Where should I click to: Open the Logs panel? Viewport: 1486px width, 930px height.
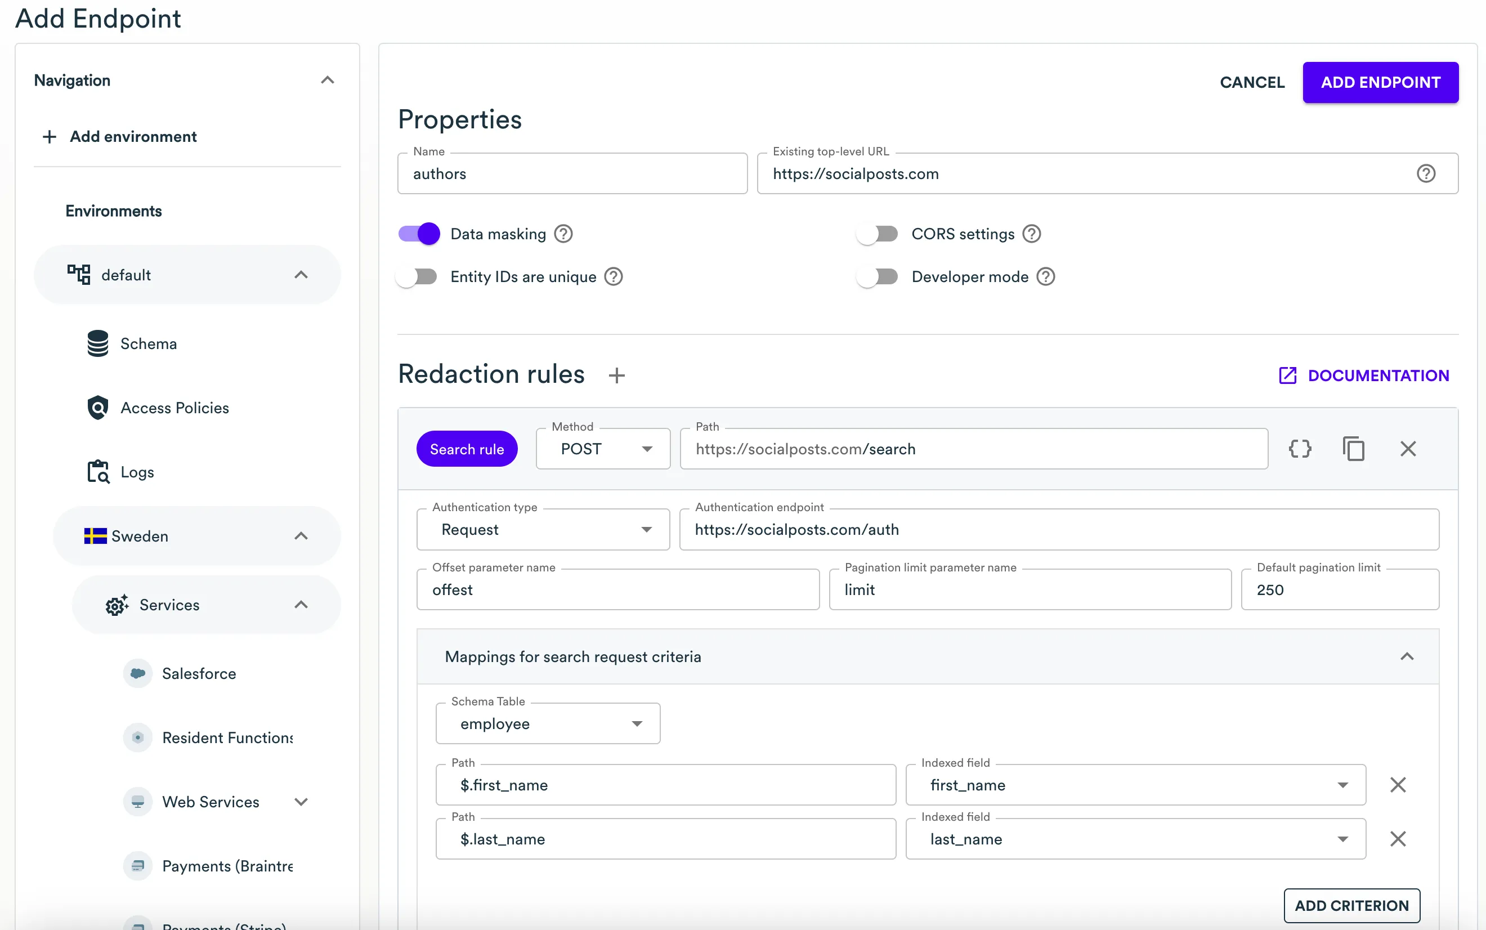tap(136, 472)
